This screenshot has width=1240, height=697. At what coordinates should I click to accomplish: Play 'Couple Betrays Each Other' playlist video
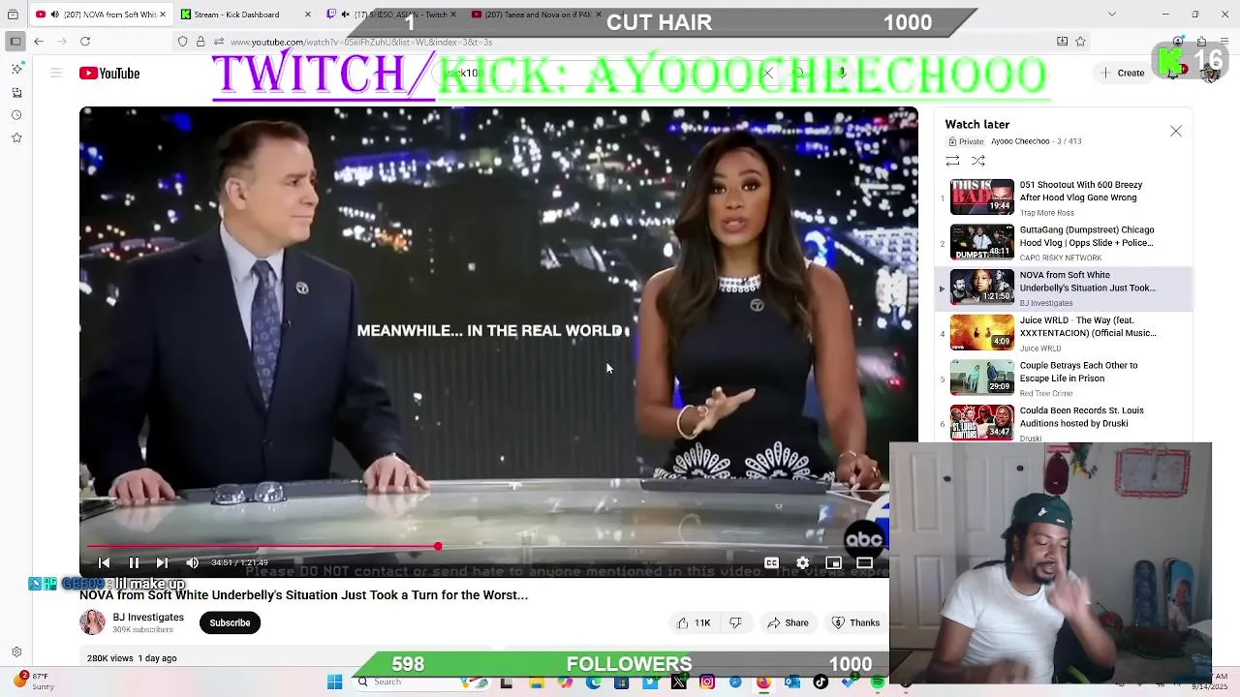point(1064,378)
